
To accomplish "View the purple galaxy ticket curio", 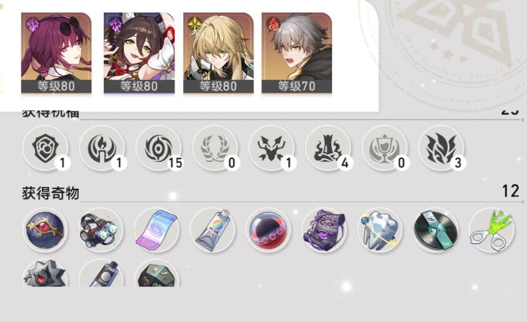I will pos(157,230).
